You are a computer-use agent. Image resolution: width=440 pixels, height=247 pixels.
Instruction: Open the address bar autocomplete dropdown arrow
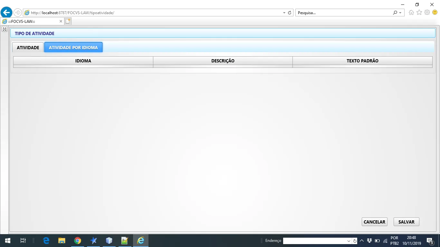click(x=284, y=13)
